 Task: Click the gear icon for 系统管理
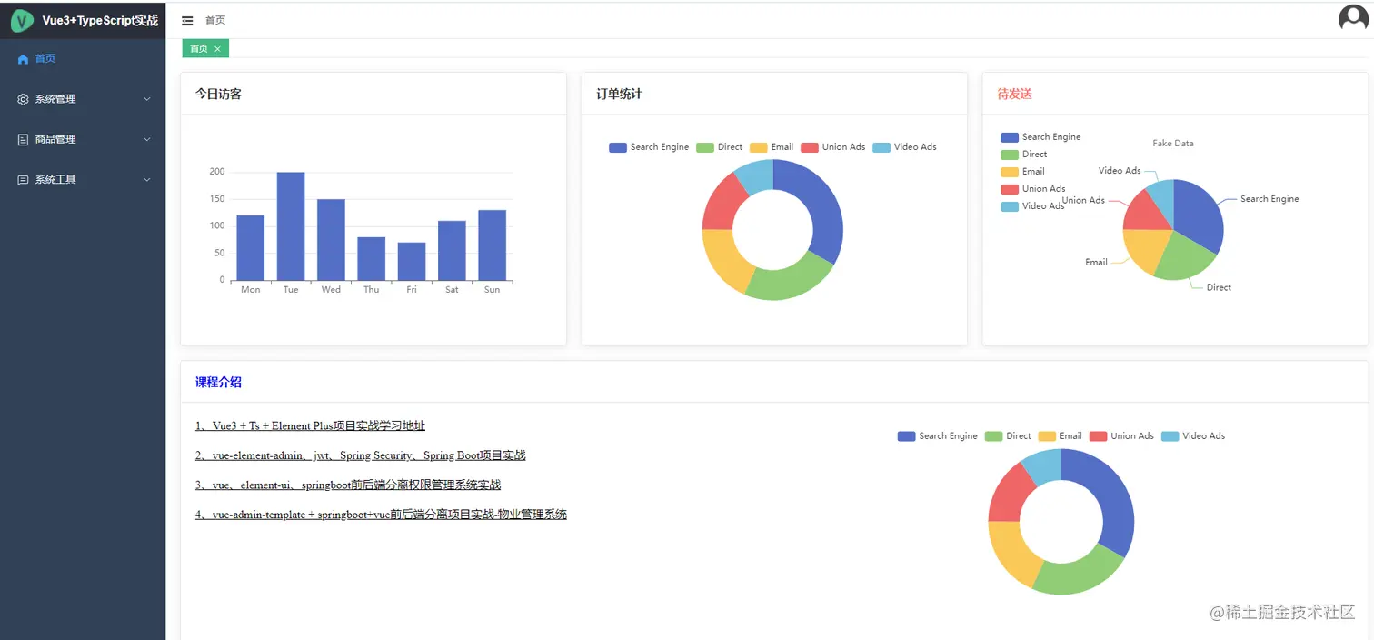24,99
